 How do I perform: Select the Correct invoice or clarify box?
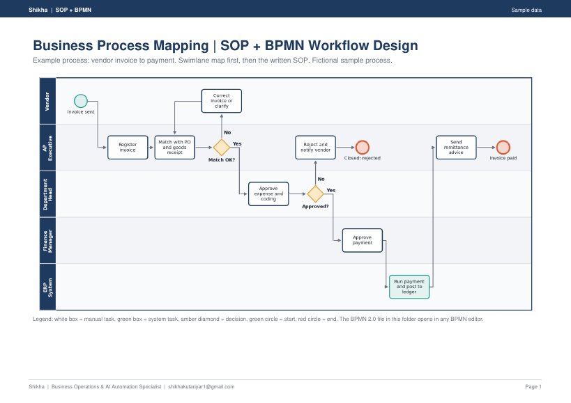coord(222,101)
